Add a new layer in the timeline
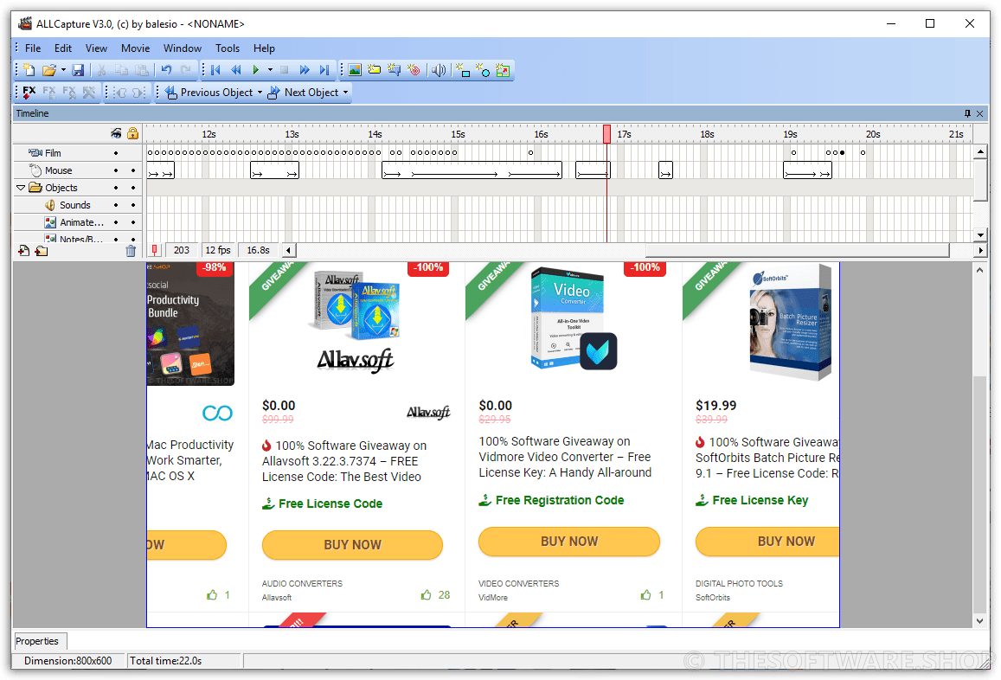This screenshot has height=680, width=1001. (23, 250)
